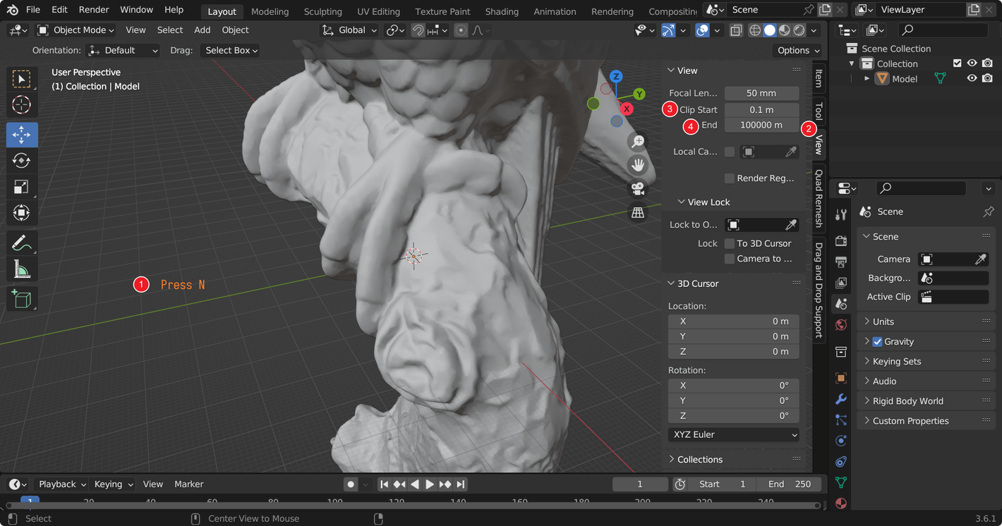This screenshot has width=1002, height=526.
Task: Open the Physics properties tab icon
Action: click(841, 441)
